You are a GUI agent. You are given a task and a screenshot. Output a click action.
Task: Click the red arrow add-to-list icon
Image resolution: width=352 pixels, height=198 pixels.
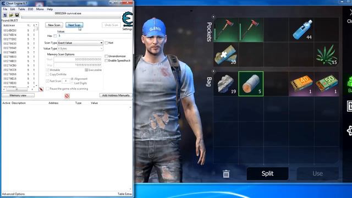(41, 89)
